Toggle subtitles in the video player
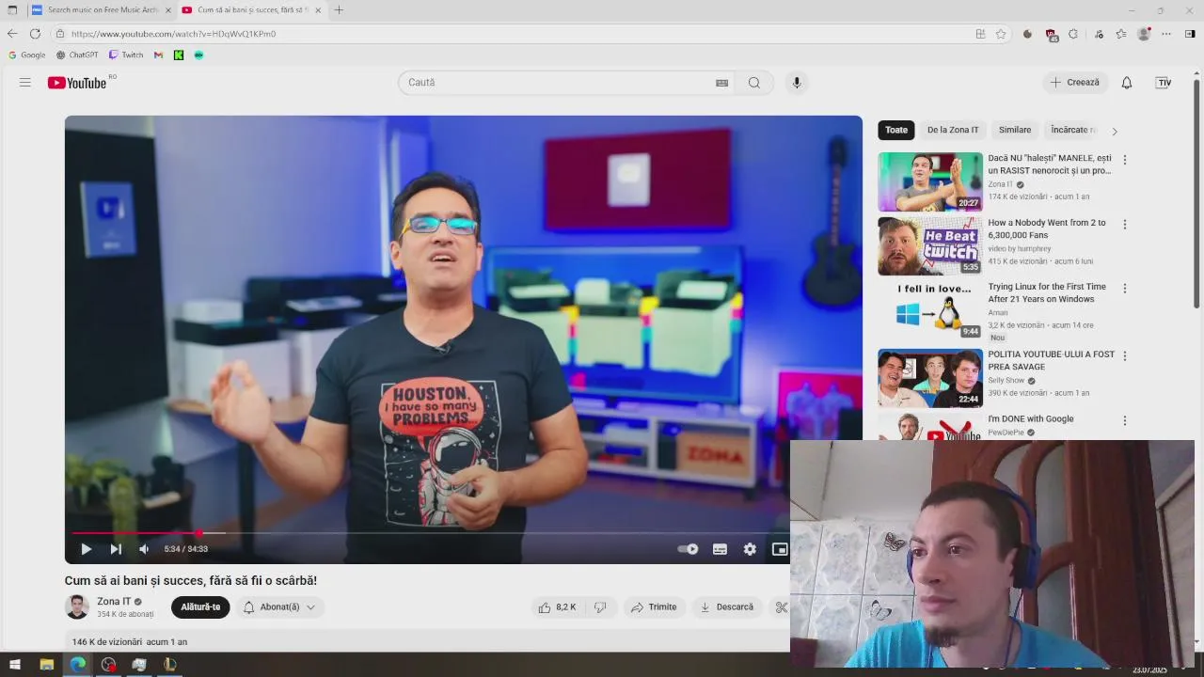The height and width of the screenshot is (677, 1204). tap(720, 549)
